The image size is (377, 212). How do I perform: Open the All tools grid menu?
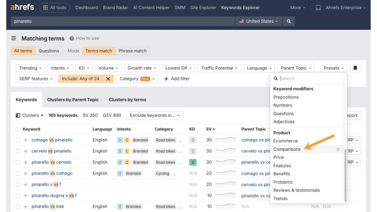point(54,8)
